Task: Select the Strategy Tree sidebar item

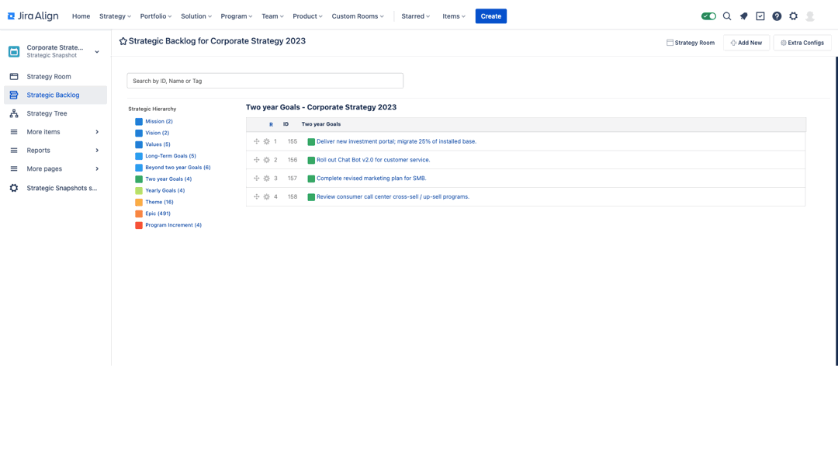Action: pos(47,113)
